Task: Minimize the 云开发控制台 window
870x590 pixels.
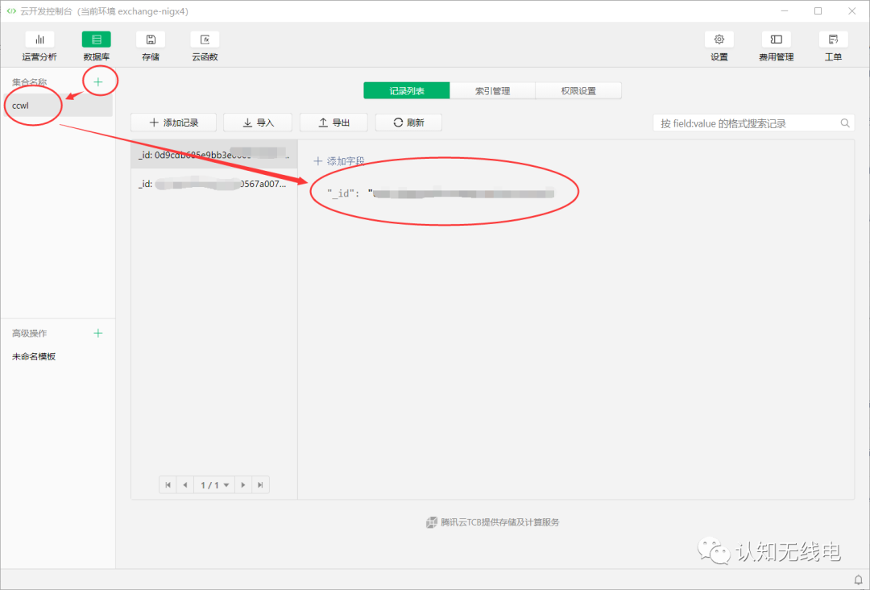Action: [785, 11]
